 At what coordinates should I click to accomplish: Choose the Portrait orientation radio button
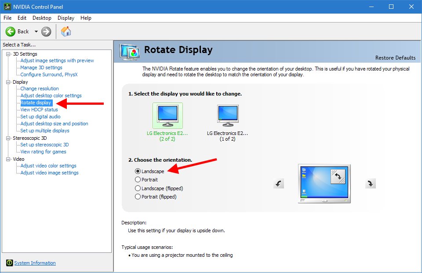pos(138,179)
